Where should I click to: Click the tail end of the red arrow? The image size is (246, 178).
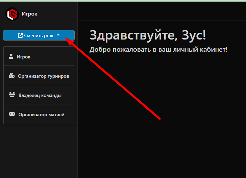[x=159, y=118]
